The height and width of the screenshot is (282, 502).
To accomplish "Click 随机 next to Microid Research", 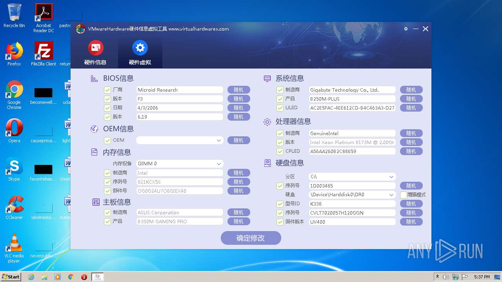I will coord(238,90).
